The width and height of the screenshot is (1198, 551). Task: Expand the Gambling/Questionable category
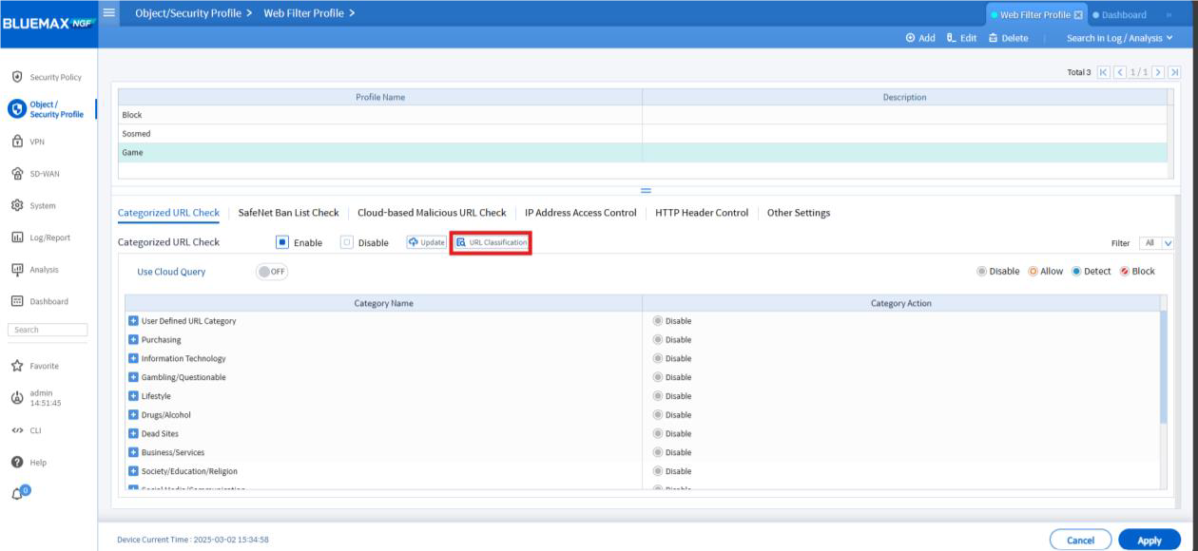[x=133, y=377]
